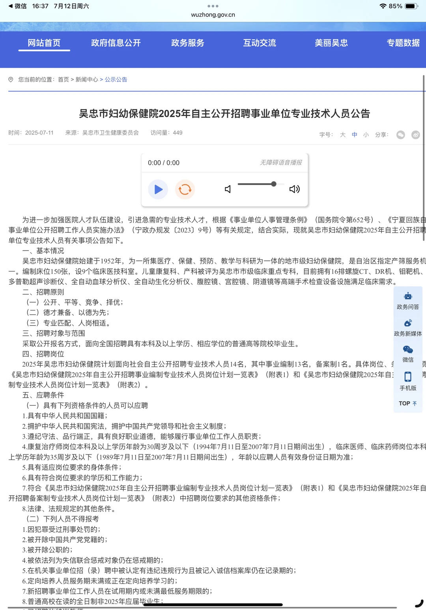Click the location pin breadcrumb icon
426x610 pixels.
(11, 80)
